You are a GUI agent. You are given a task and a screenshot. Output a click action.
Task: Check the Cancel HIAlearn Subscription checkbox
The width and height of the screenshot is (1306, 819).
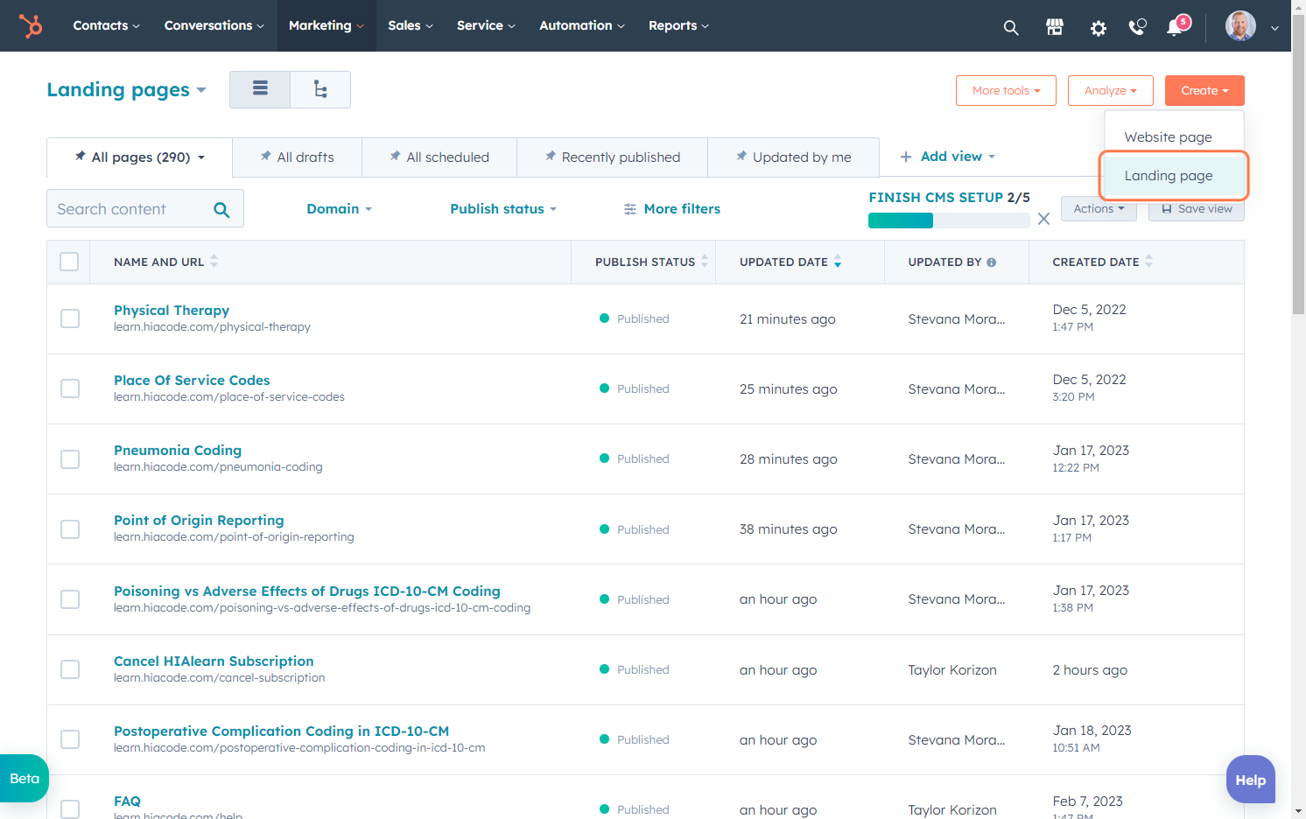pos(70,669)
